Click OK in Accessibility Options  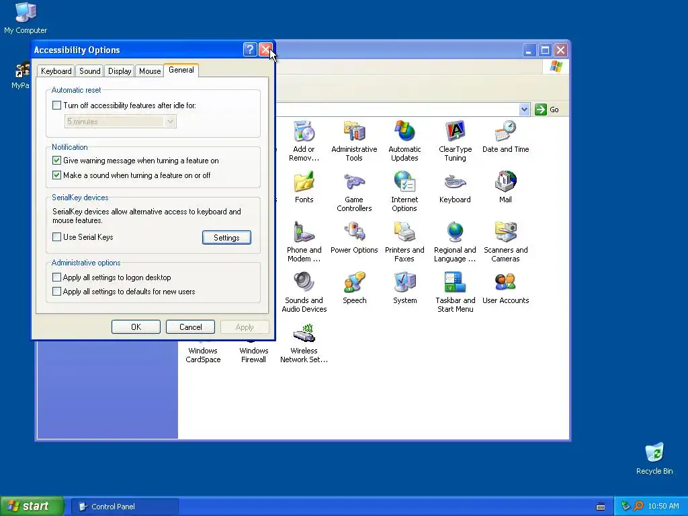136,327
